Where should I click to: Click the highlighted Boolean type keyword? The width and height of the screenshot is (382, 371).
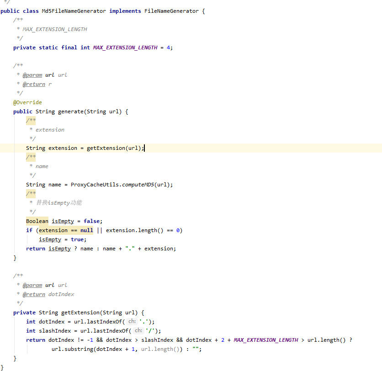37,221
